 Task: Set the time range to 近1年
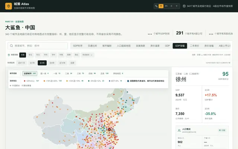pos(32,63)
